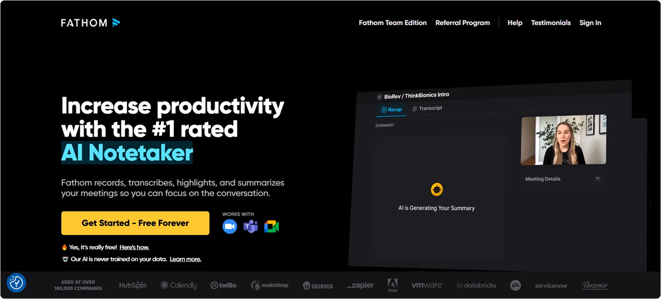
Task: Click the shield emoji beside AI data note
Action: (x=65, y=259)
